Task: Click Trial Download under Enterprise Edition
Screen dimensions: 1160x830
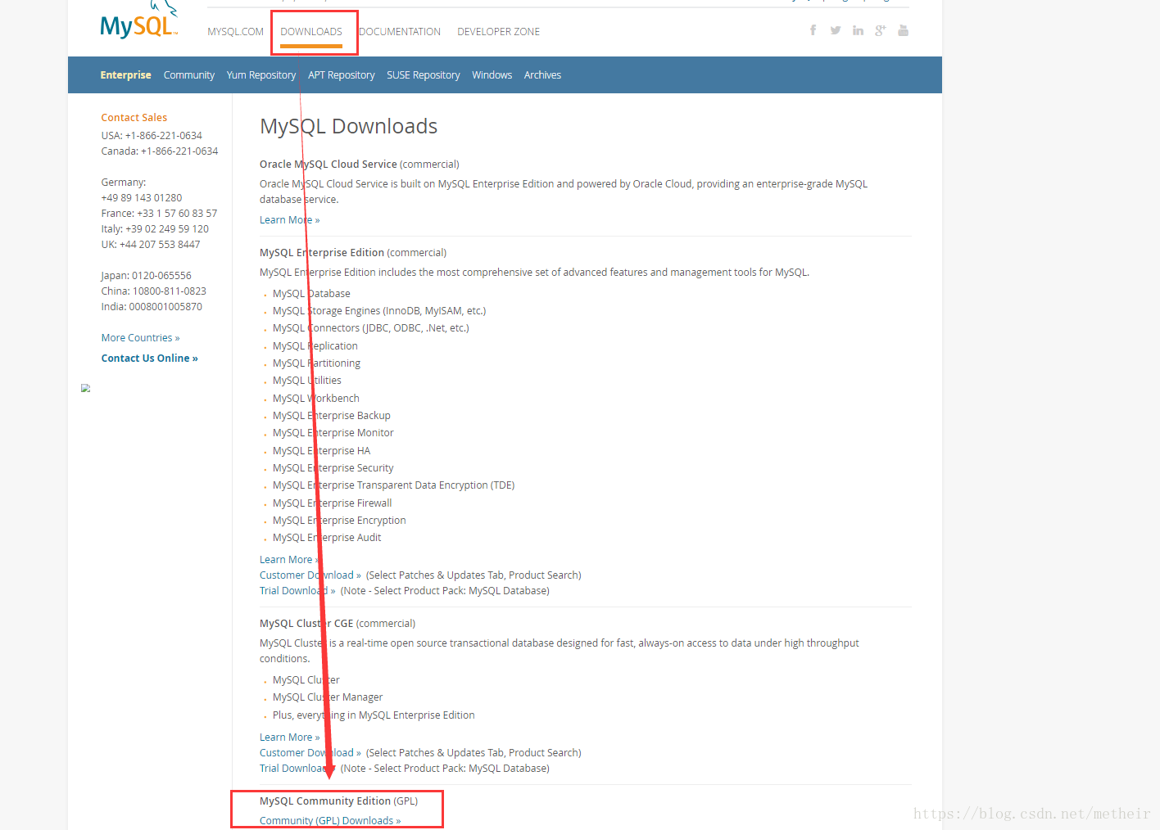Action: 297,591
